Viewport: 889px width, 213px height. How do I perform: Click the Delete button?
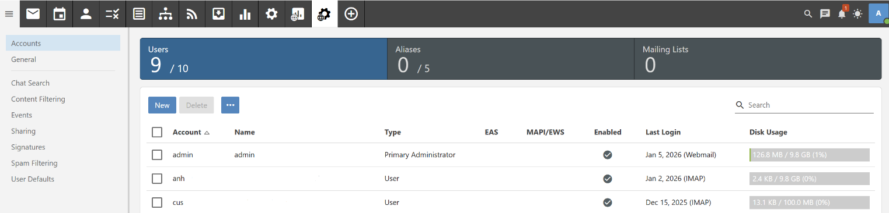(x=197, y=105)
